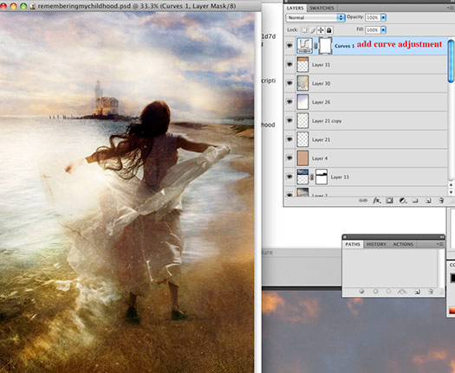Open the Layers panel options menu

tap(452, 8)
